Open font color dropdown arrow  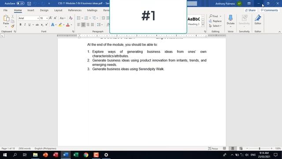71,25
